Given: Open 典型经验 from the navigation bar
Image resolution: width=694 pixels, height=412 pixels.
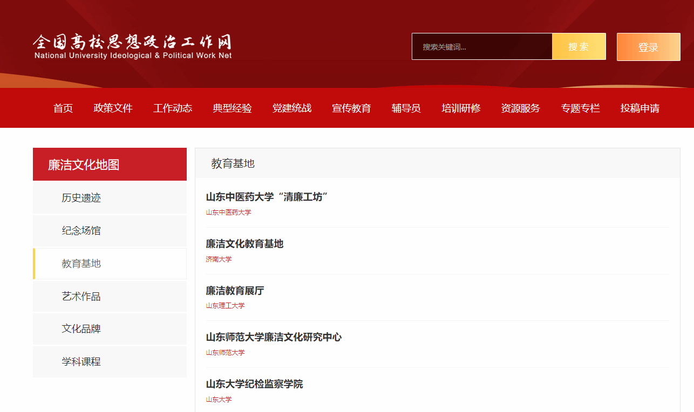Looking at the screenshot, I should 232,108.
